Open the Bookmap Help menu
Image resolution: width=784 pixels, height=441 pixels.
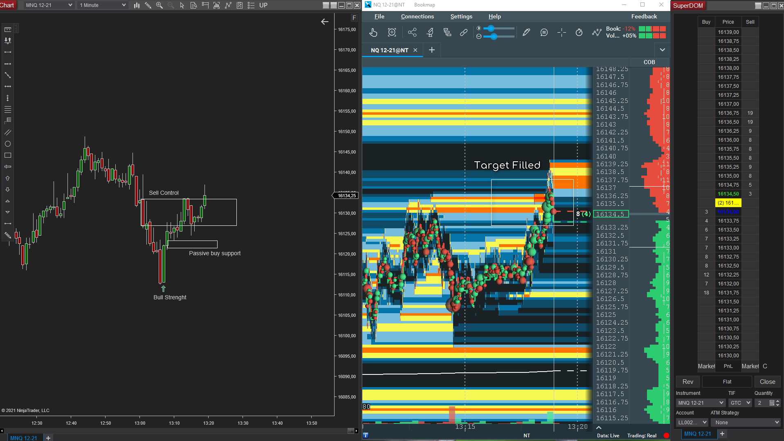pos(495,16)
